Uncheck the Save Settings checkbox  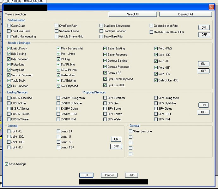[x=7, y=164]
